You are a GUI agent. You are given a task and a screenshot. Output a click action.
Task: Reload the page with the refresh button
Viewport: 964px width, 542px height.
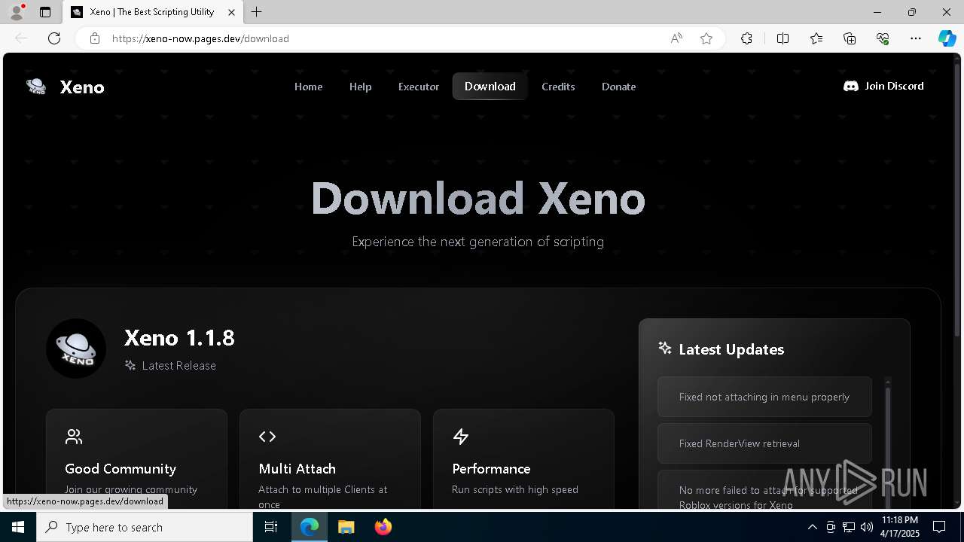point(54,38)
